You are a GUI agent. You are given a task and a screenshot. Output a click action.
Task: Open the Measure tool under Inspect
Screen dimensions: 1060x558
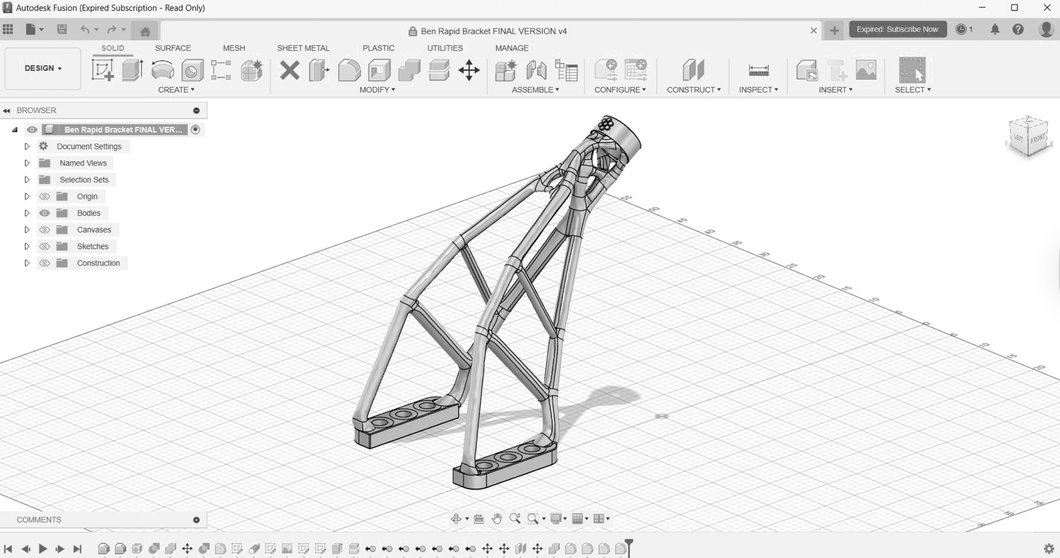coord(759,70)
